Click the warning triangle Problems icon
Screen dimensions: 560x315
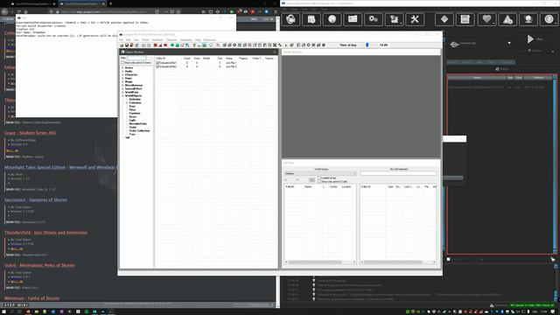tap(507, 19)
